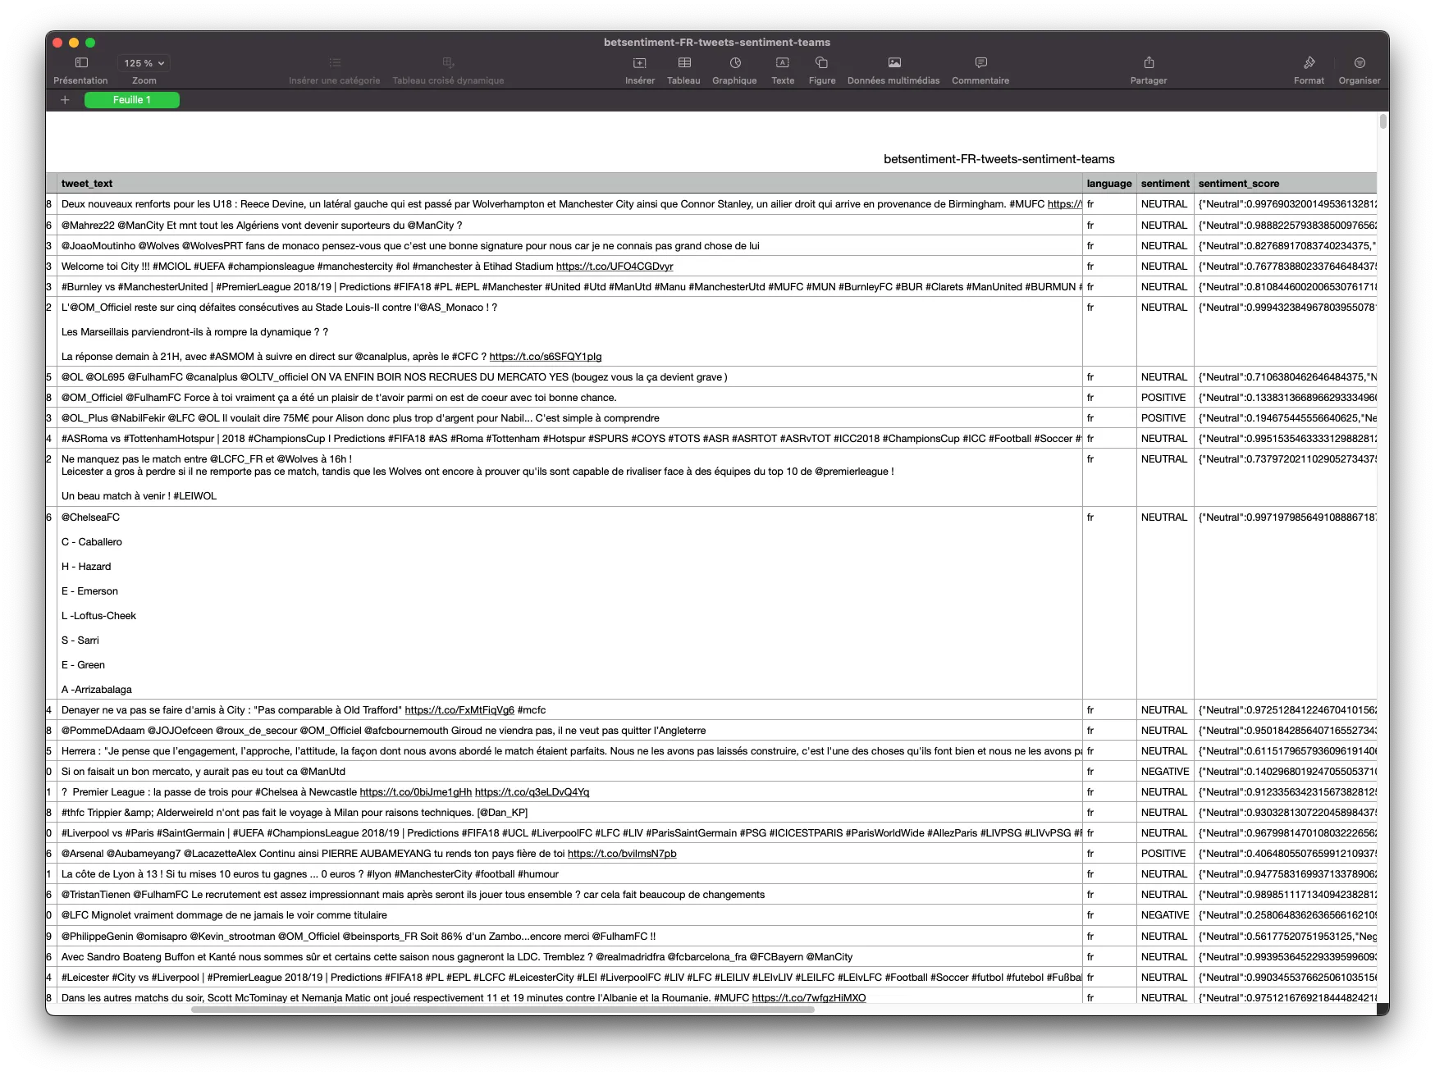This screenshot has width=1435, height=1076.
Task: Add a comment with Commentaire icon
Action: tap(980, 63)
